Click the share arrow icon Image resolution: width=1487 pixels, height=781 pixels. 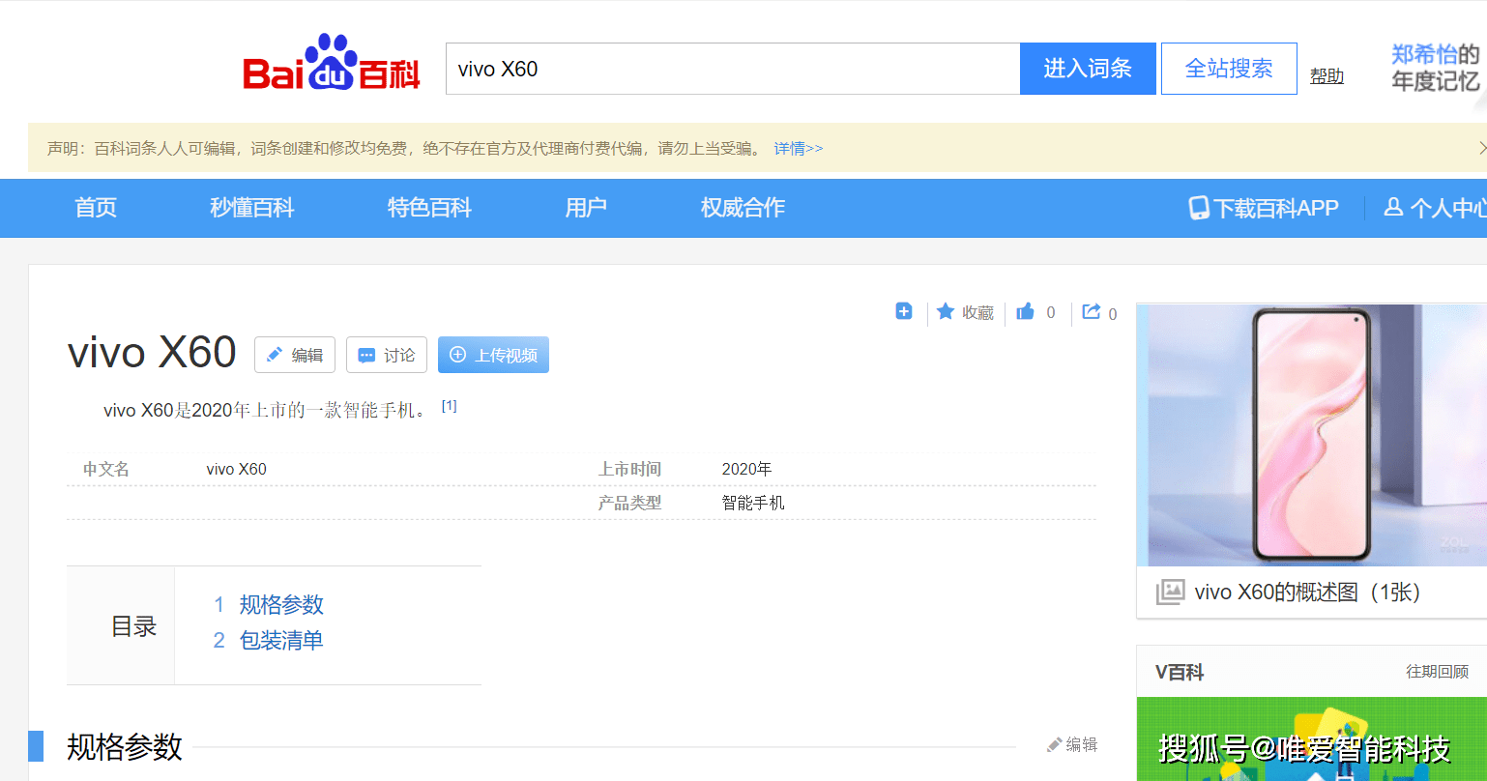(x=1092, y=311)
